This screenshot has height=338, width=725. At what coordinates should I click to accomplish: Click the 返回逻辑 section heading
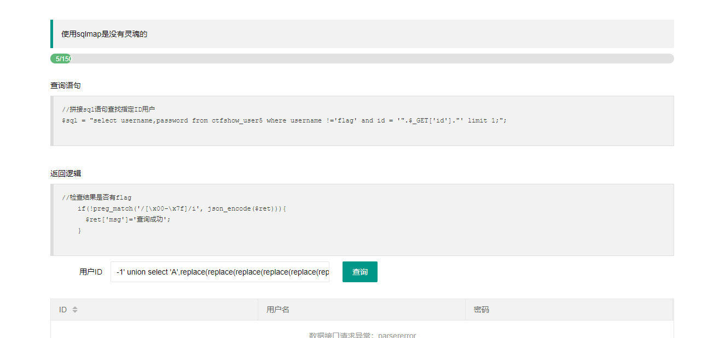pos(66,173)
